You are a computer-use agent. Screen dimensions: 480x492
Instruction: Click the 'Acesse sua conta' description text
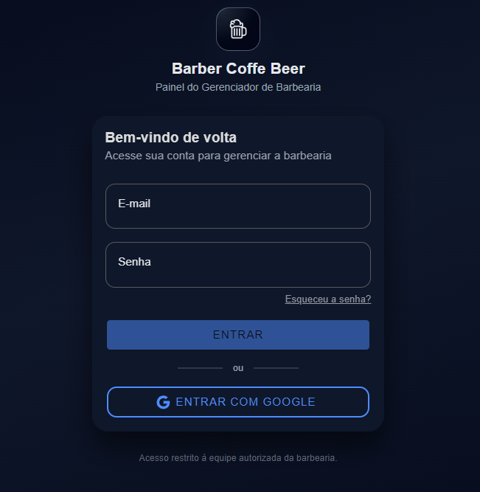click(x=218, y=156)
